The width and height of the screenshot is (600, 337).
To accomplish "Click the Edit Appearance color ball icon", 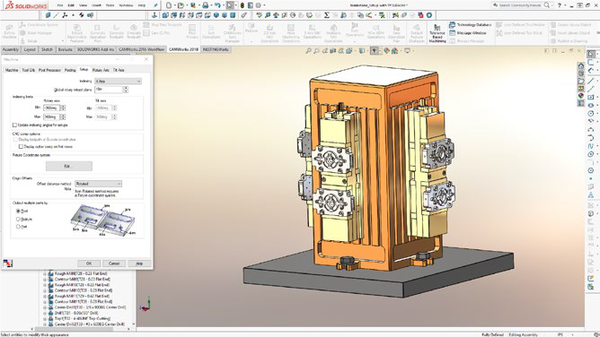I will pos(386,51).
